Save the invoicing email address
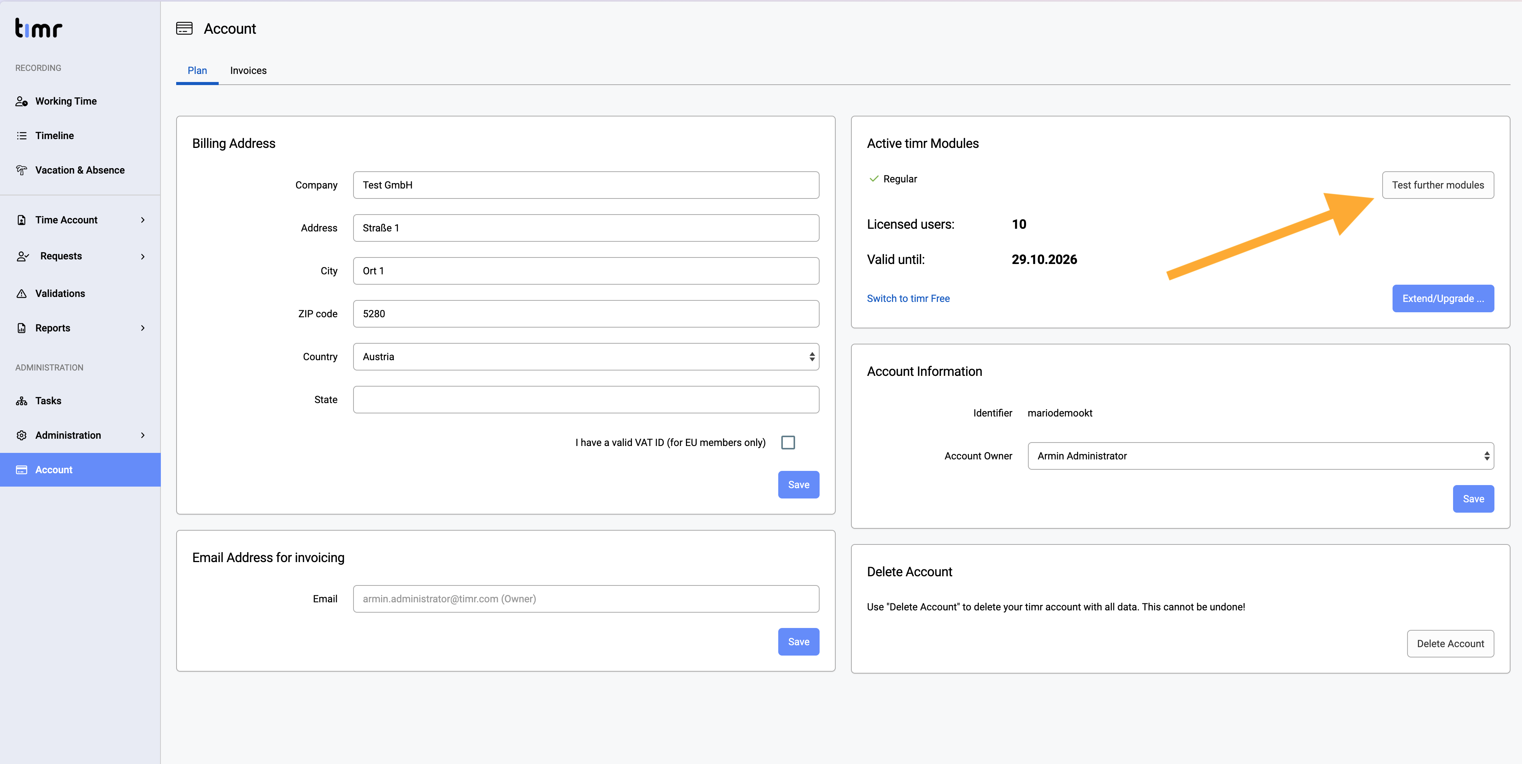The height and width of the screenshot is (764, 1522). 798,642
